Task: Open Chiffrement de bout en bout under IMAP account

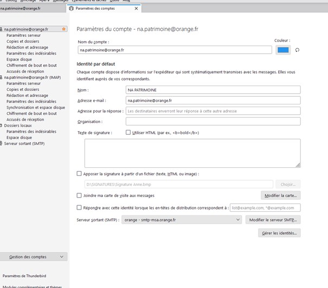Action: click(31, 113)
